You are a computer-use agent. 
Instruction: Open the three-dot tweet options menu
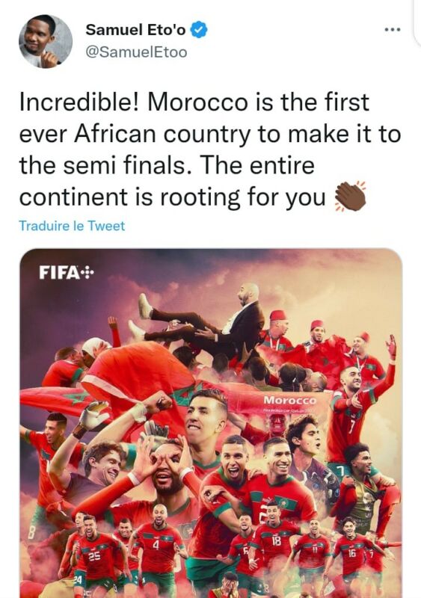(393, 30)
